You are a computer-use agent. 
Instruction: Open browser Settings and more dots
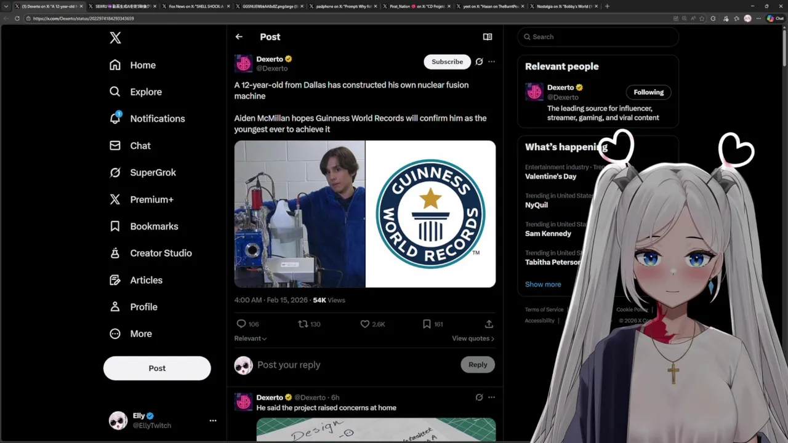point(758,18)
